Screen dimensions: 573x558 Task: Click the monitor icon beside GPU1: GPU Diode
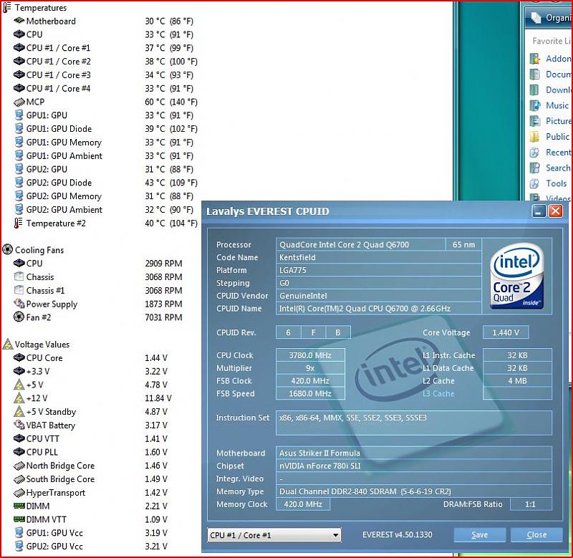(x=19, y=129)
